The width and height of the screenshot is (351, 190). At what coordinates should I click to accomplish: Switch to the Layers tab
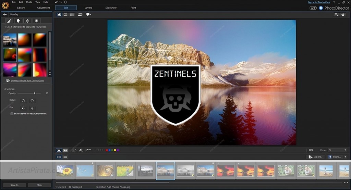point(88,8)
